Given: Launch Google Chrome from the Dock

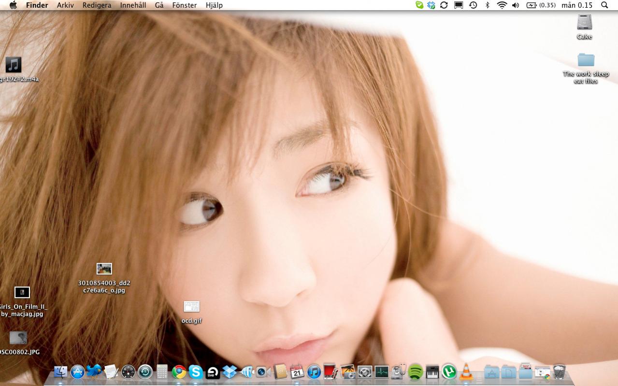Looking at the screenshot, I should (x=179, y=372).
